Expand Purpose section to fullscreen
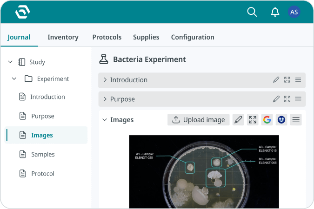This screenshot has height=209, width=314. click(287, 99)
